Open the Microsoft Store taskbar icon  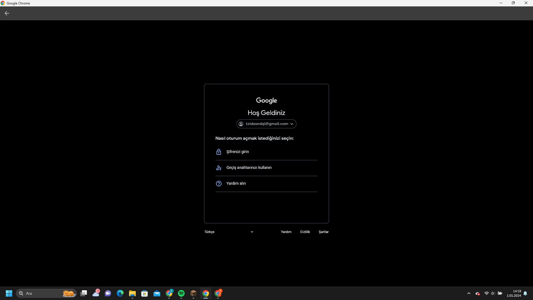[145, 293]
